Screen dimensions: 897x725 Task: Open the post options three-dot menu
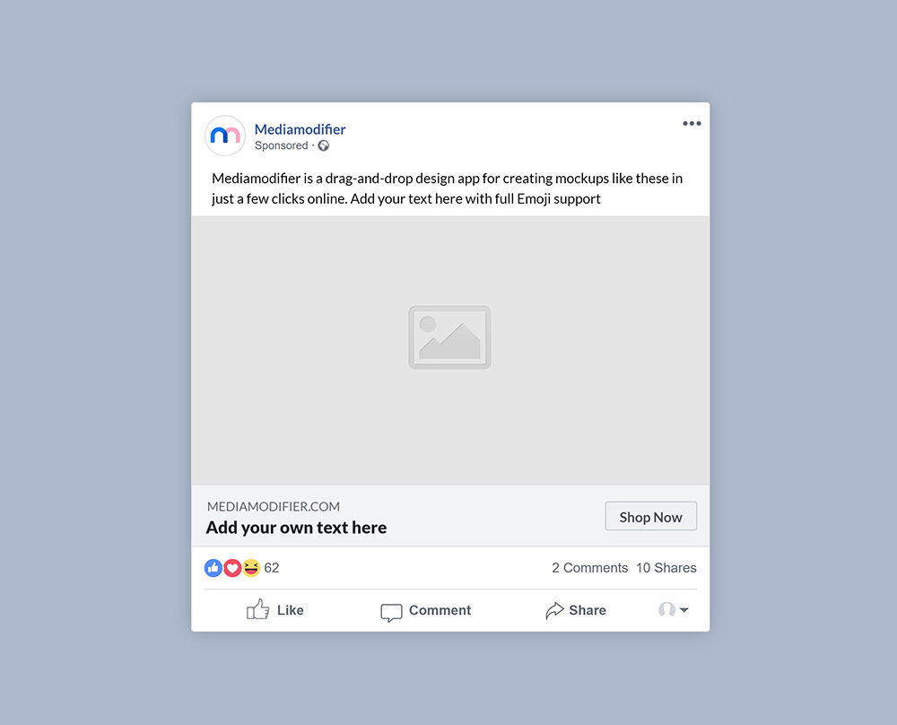point(691,123)
